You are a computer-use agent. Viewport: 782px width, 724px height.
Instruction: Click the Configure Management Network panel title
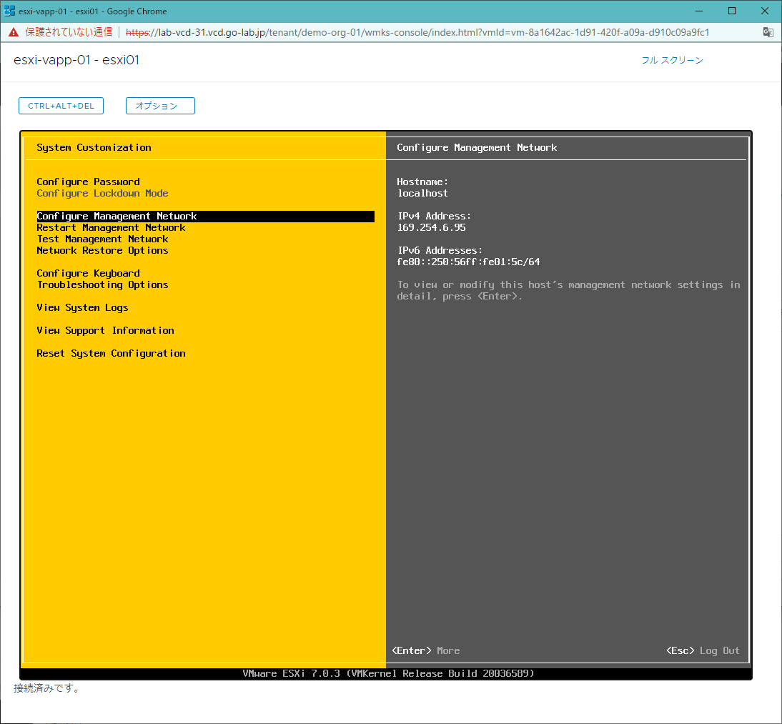point(477,148)
